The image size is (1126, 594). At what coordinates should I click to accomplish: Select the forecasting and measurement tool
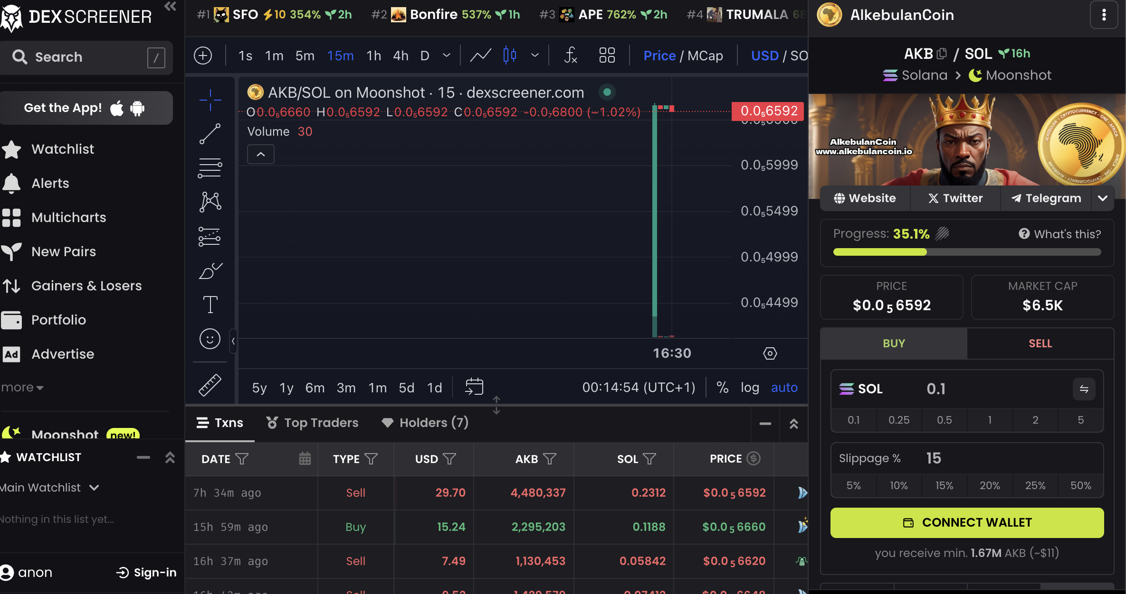click(210, 236)
